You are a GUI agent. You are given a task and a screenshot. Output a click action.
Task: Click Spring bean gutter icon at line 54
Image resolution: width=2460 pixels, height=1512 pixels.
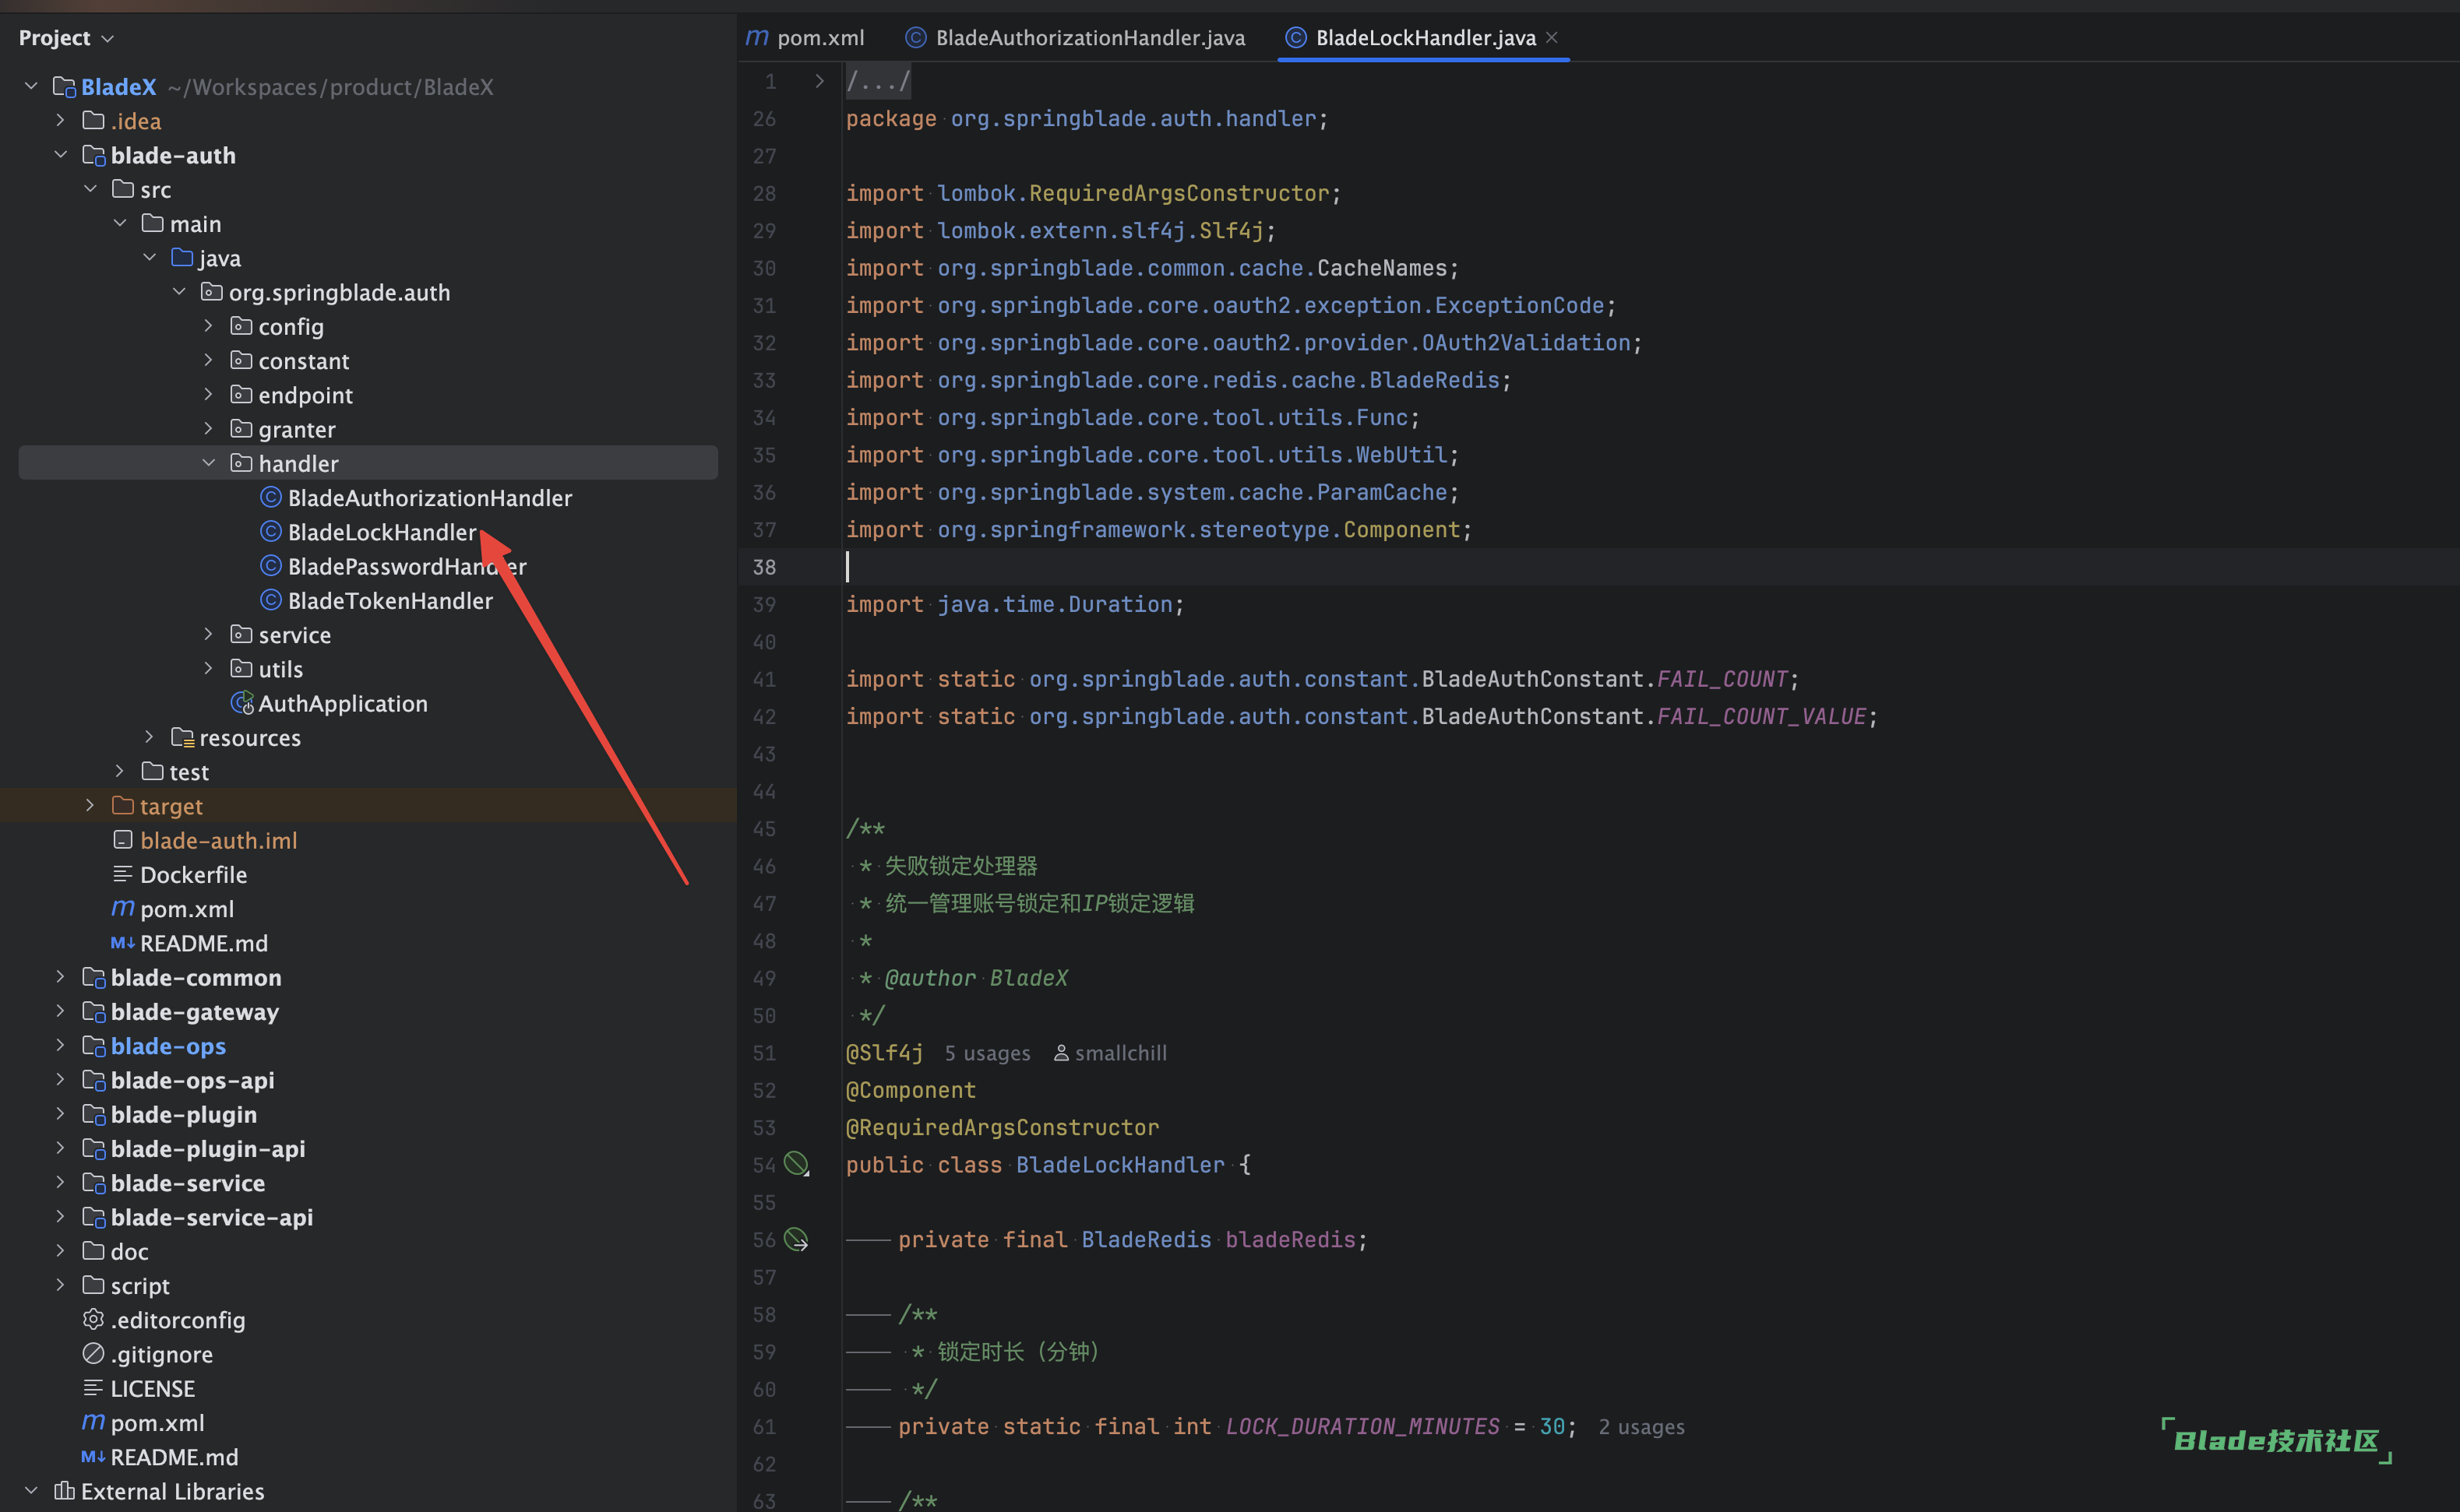click(796, 1164)
